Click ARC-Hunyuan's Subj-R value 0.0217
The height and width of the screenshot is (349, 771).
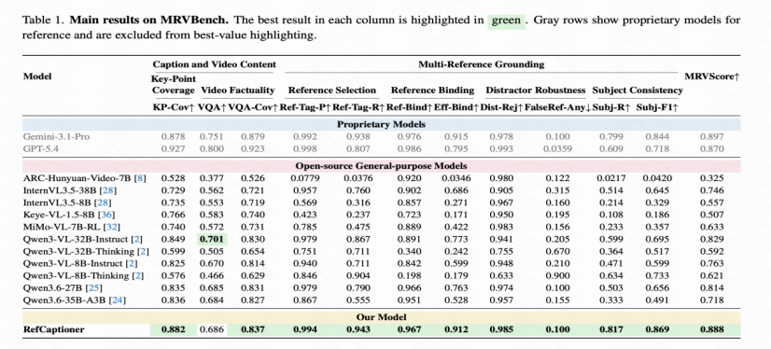[611, 178]
